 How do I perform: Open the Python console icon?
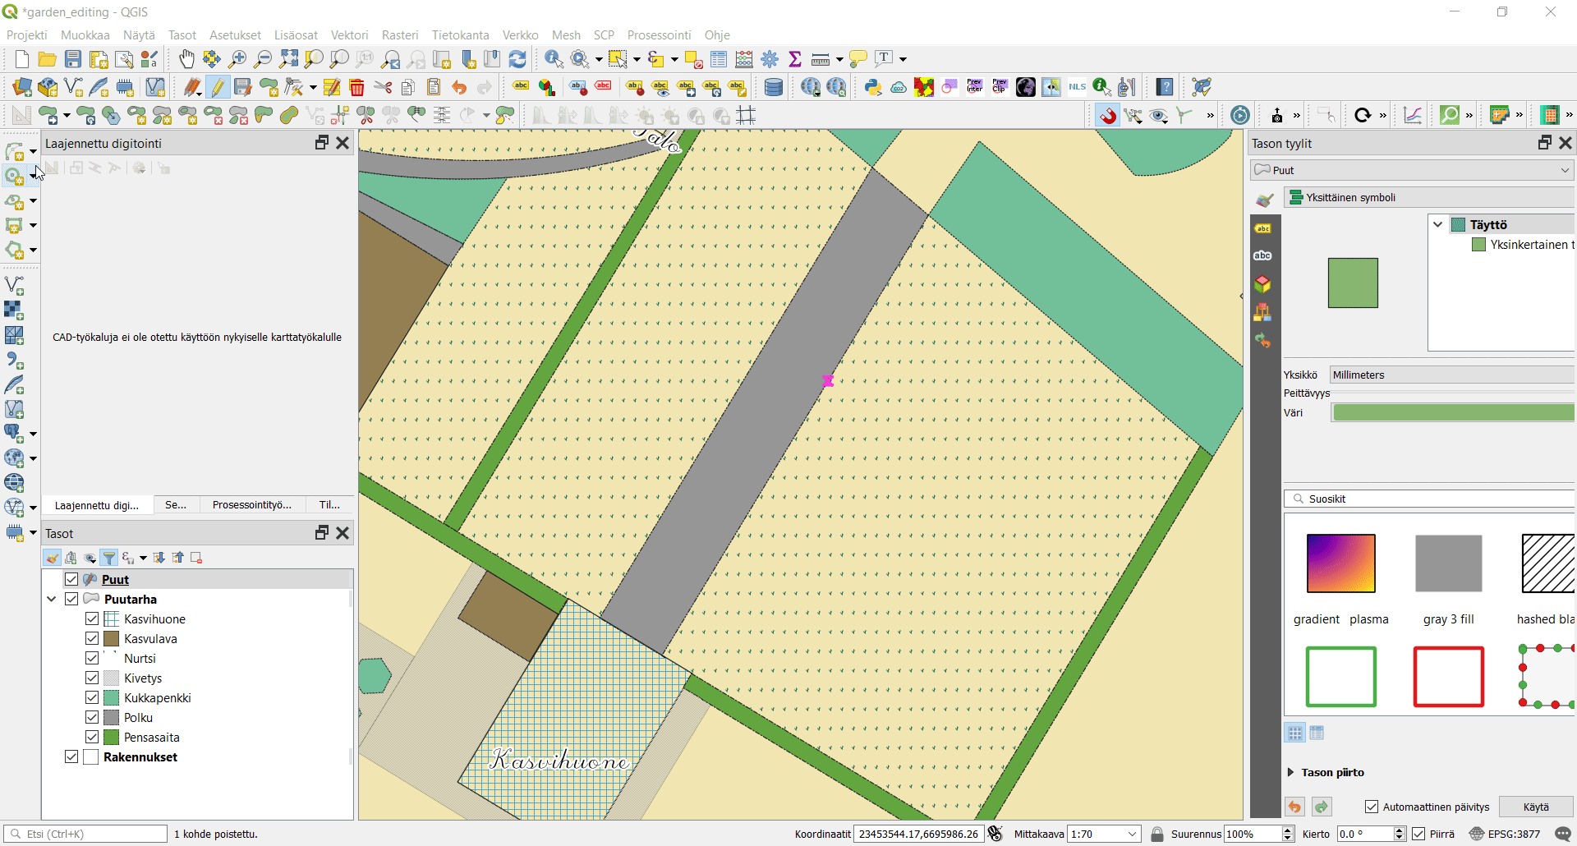click(873, 87)
